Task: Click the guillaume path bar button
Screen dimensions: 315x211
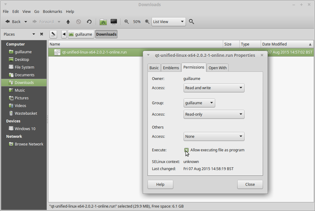Action: (x=81, y=34)
